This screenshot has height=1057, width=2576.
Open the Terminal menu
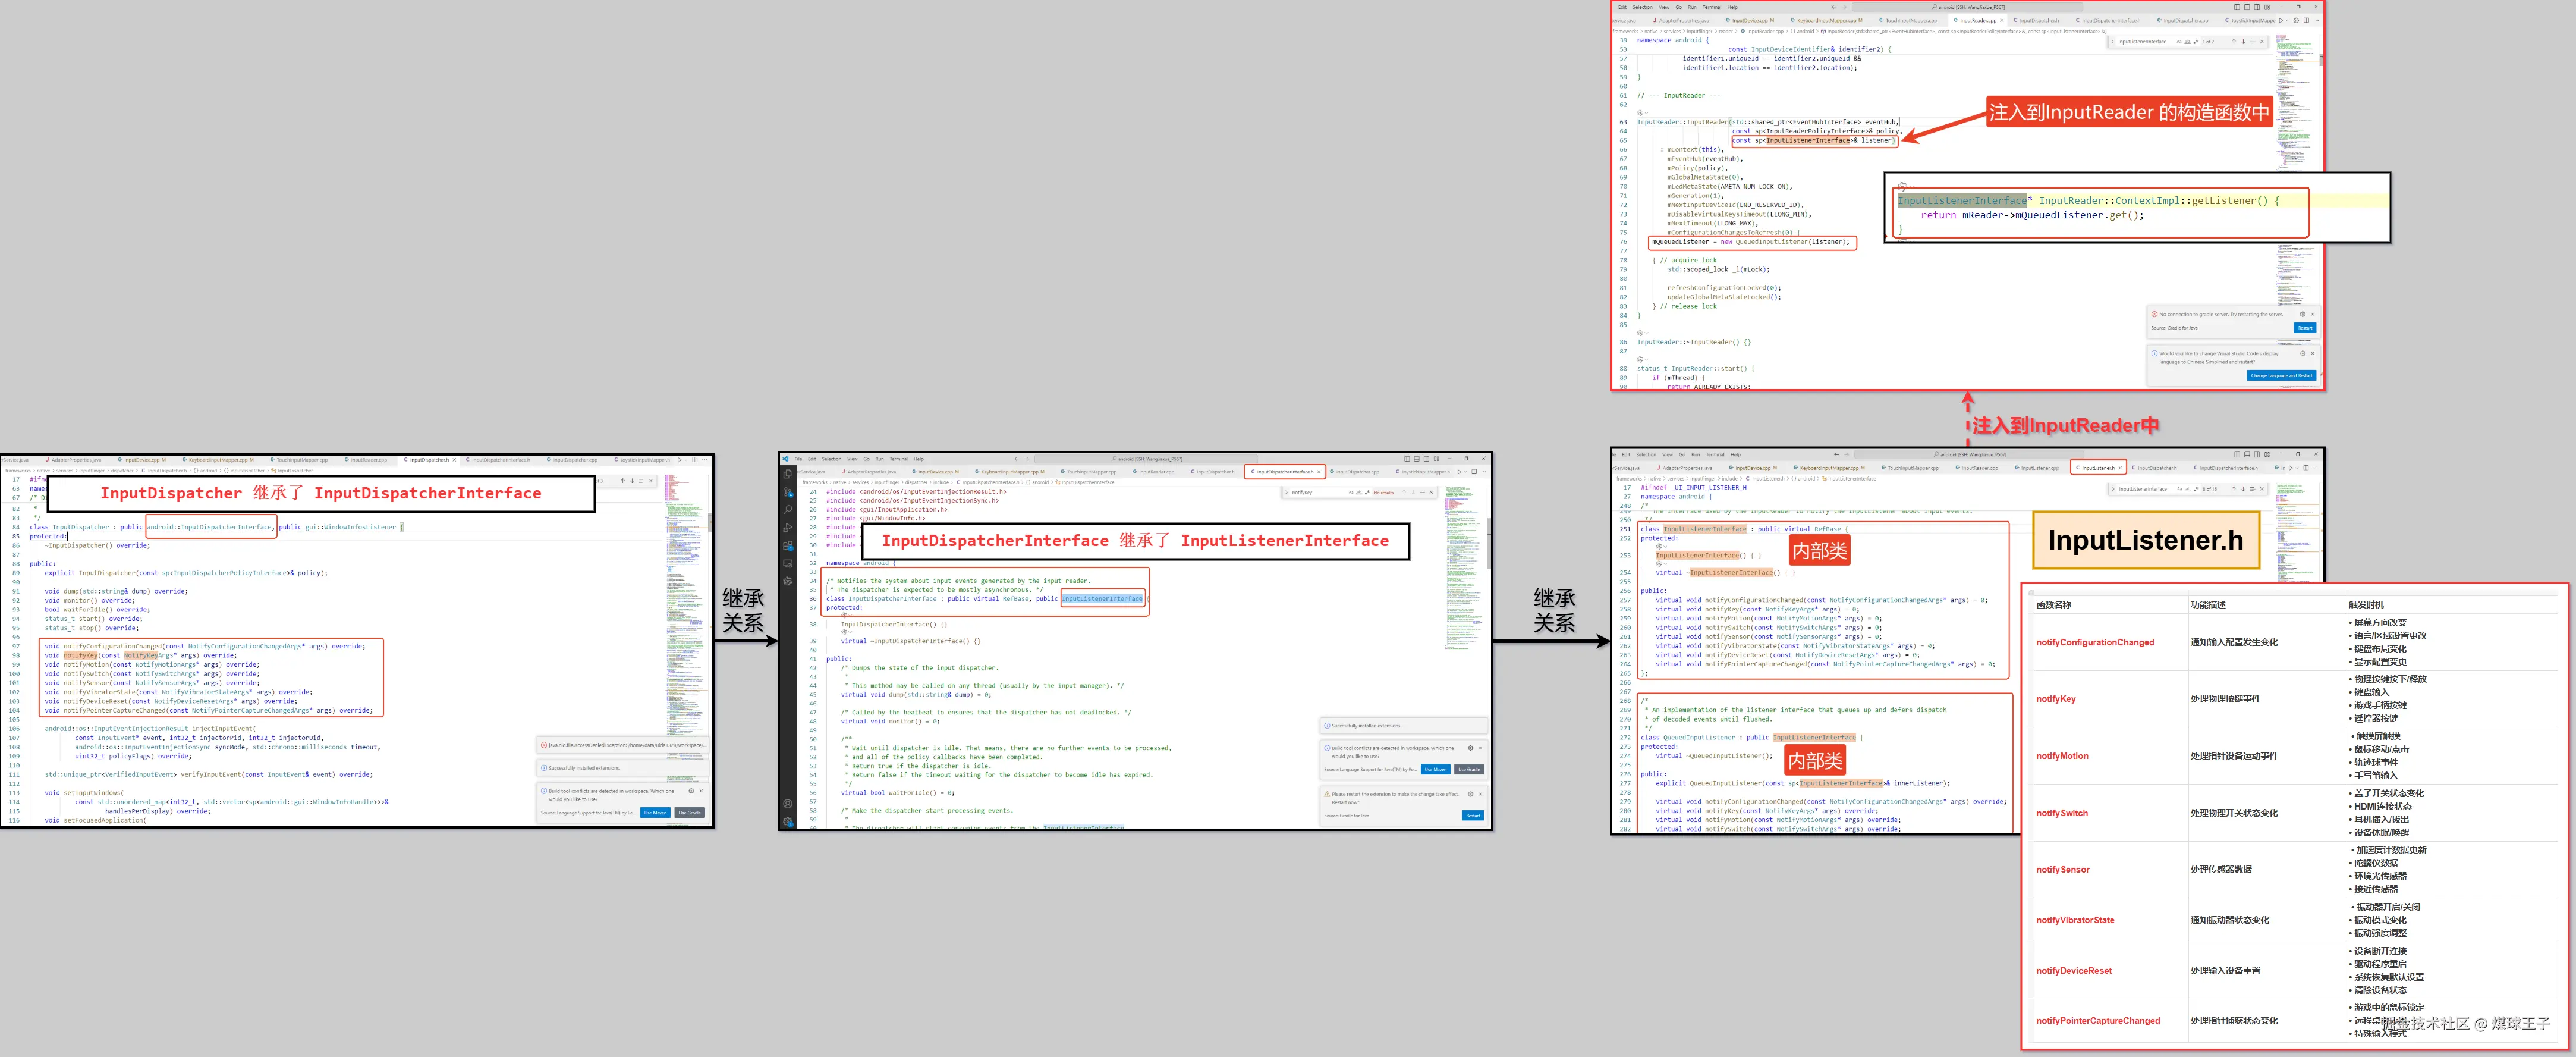click(x=899, y=459)
